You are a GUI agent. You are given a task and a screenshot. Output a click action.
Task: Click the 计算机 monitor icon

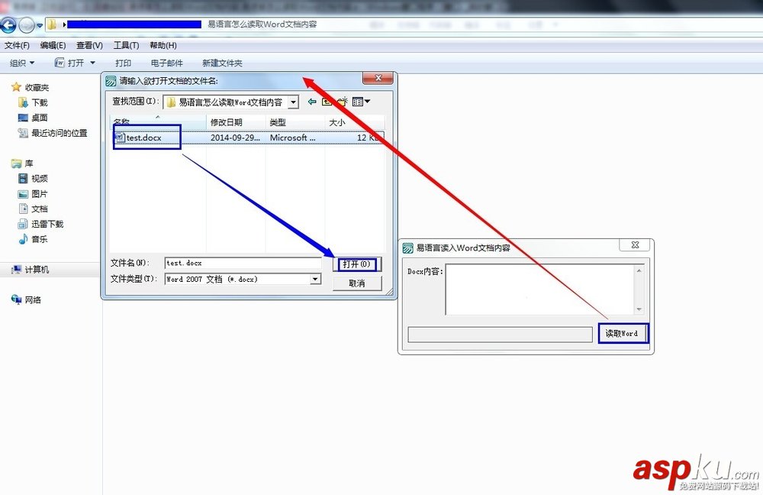point(16,270)
